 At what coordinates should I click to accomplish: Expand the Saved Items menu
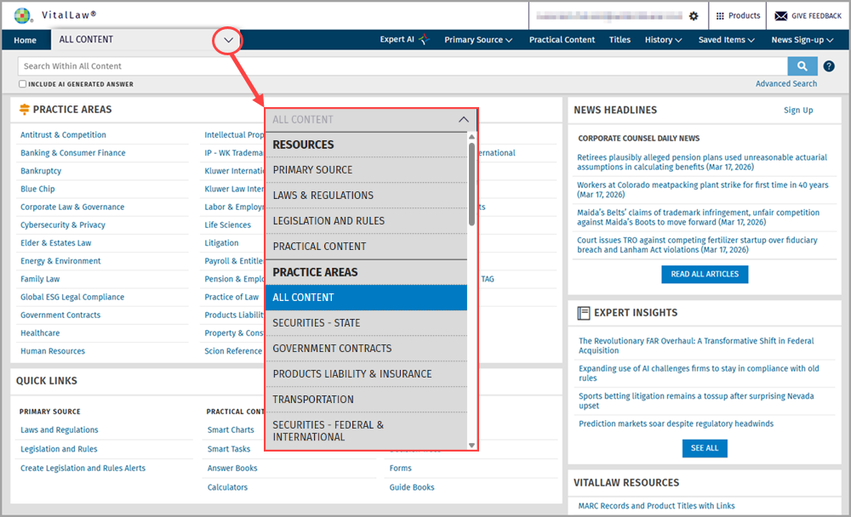(726, 40)
